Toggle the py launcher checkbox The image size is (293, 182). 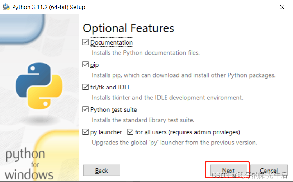coord(85,132)
